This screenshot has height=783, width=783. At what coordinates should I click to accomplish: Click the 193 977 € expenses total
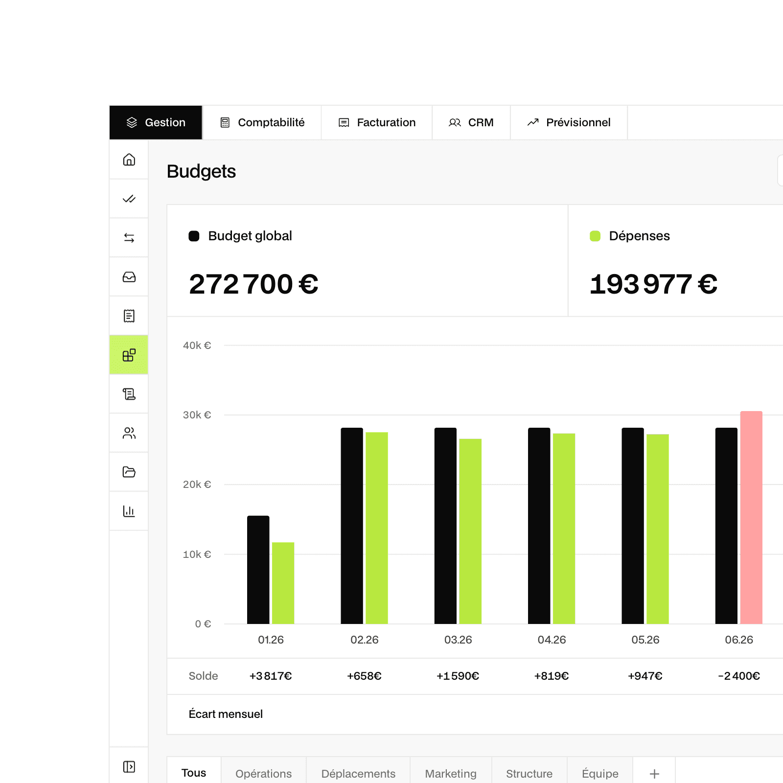coord(653,284)
